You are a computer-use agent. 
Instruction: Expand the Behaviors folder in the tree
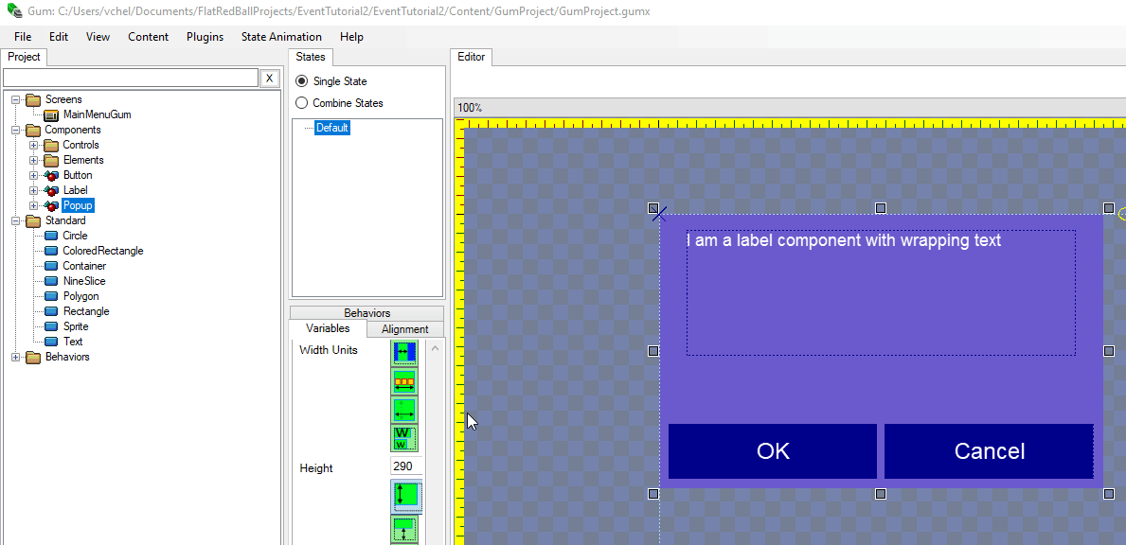[16, 357]
